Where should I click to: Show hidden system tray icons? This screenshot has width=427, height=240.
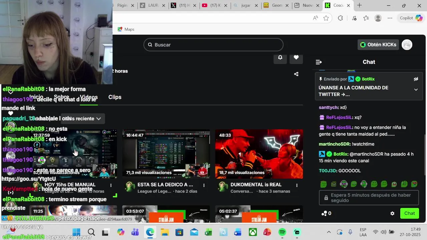pyautogui.click(x=329, y=232)
